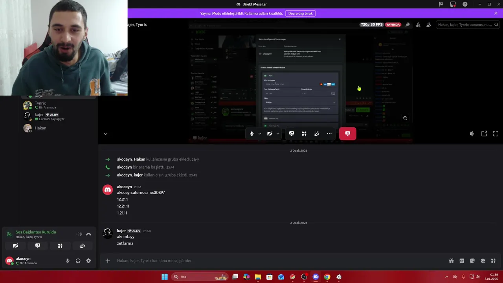The height and width of the screenshot is (283, 503).
Task: Disable streamer mode with Devre dışı bırak
Action: pos(301,13)
